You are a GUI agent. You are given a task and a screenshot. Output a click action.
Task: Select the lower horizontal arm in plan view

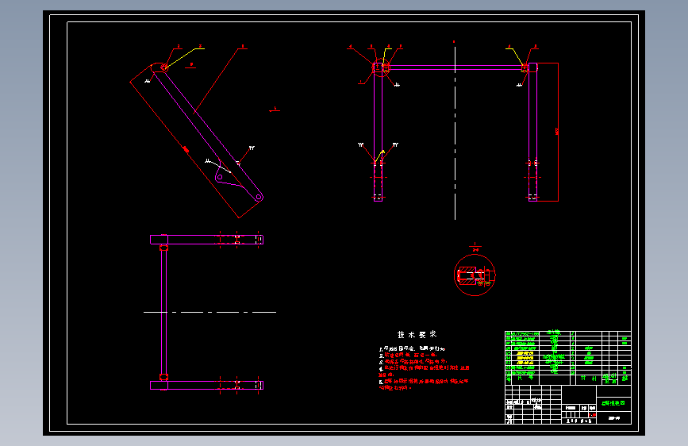[206, 385]
